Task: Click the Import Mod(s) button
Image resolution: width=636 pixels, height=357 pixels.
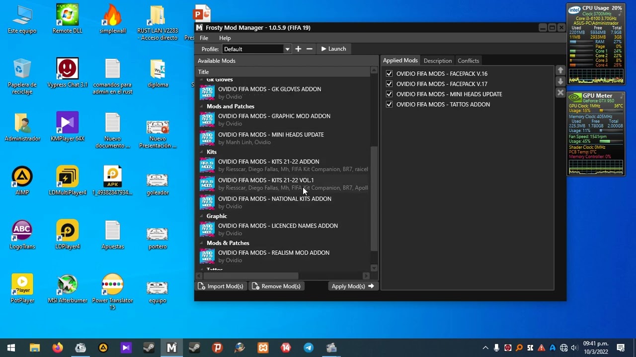Action: point(221,286)
